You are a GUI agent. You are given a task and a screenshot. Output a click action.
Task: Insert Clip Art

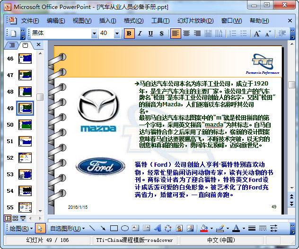pos(179,228)
